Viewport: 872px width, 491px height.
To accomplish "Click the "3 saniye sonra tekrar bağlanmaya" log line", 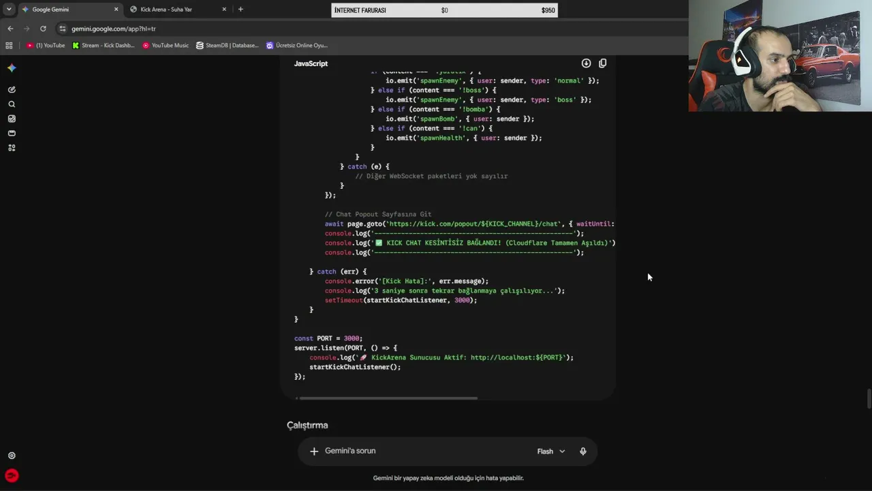I will (445, 291).
